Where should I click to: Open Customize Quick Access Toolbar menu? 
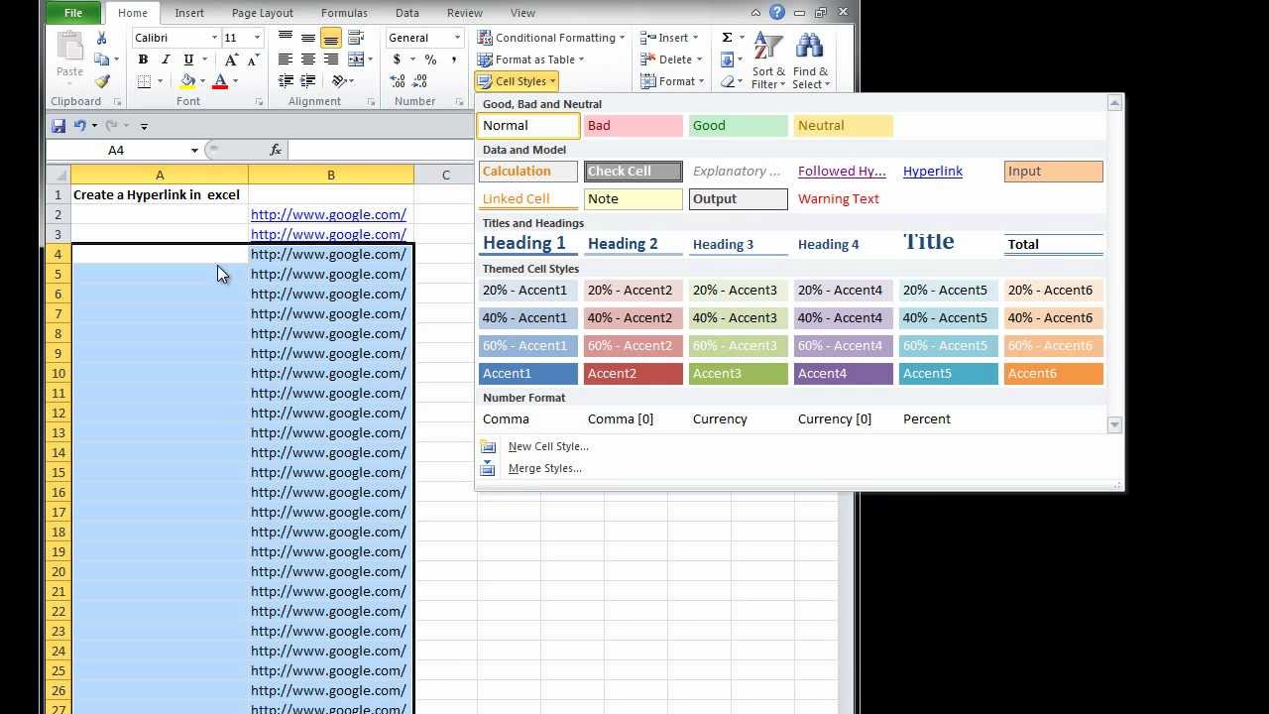coord(144,126)
